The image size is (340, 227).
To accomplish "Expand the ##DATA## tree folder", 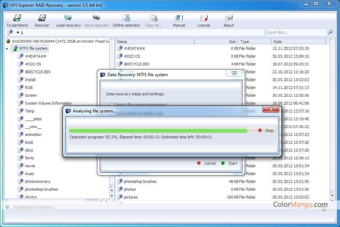I will 13,56.
